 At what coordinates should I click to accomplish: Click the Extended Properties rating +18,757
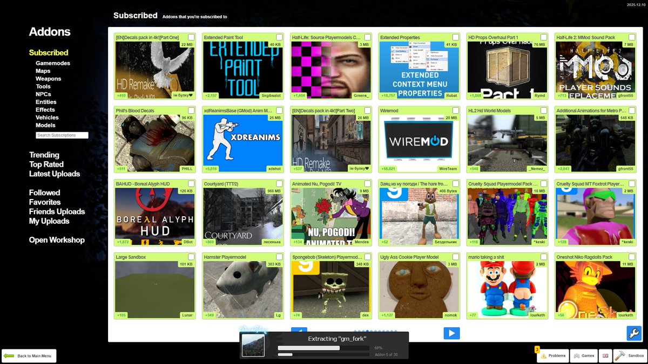pyautogui.click(x=388, y=95)
